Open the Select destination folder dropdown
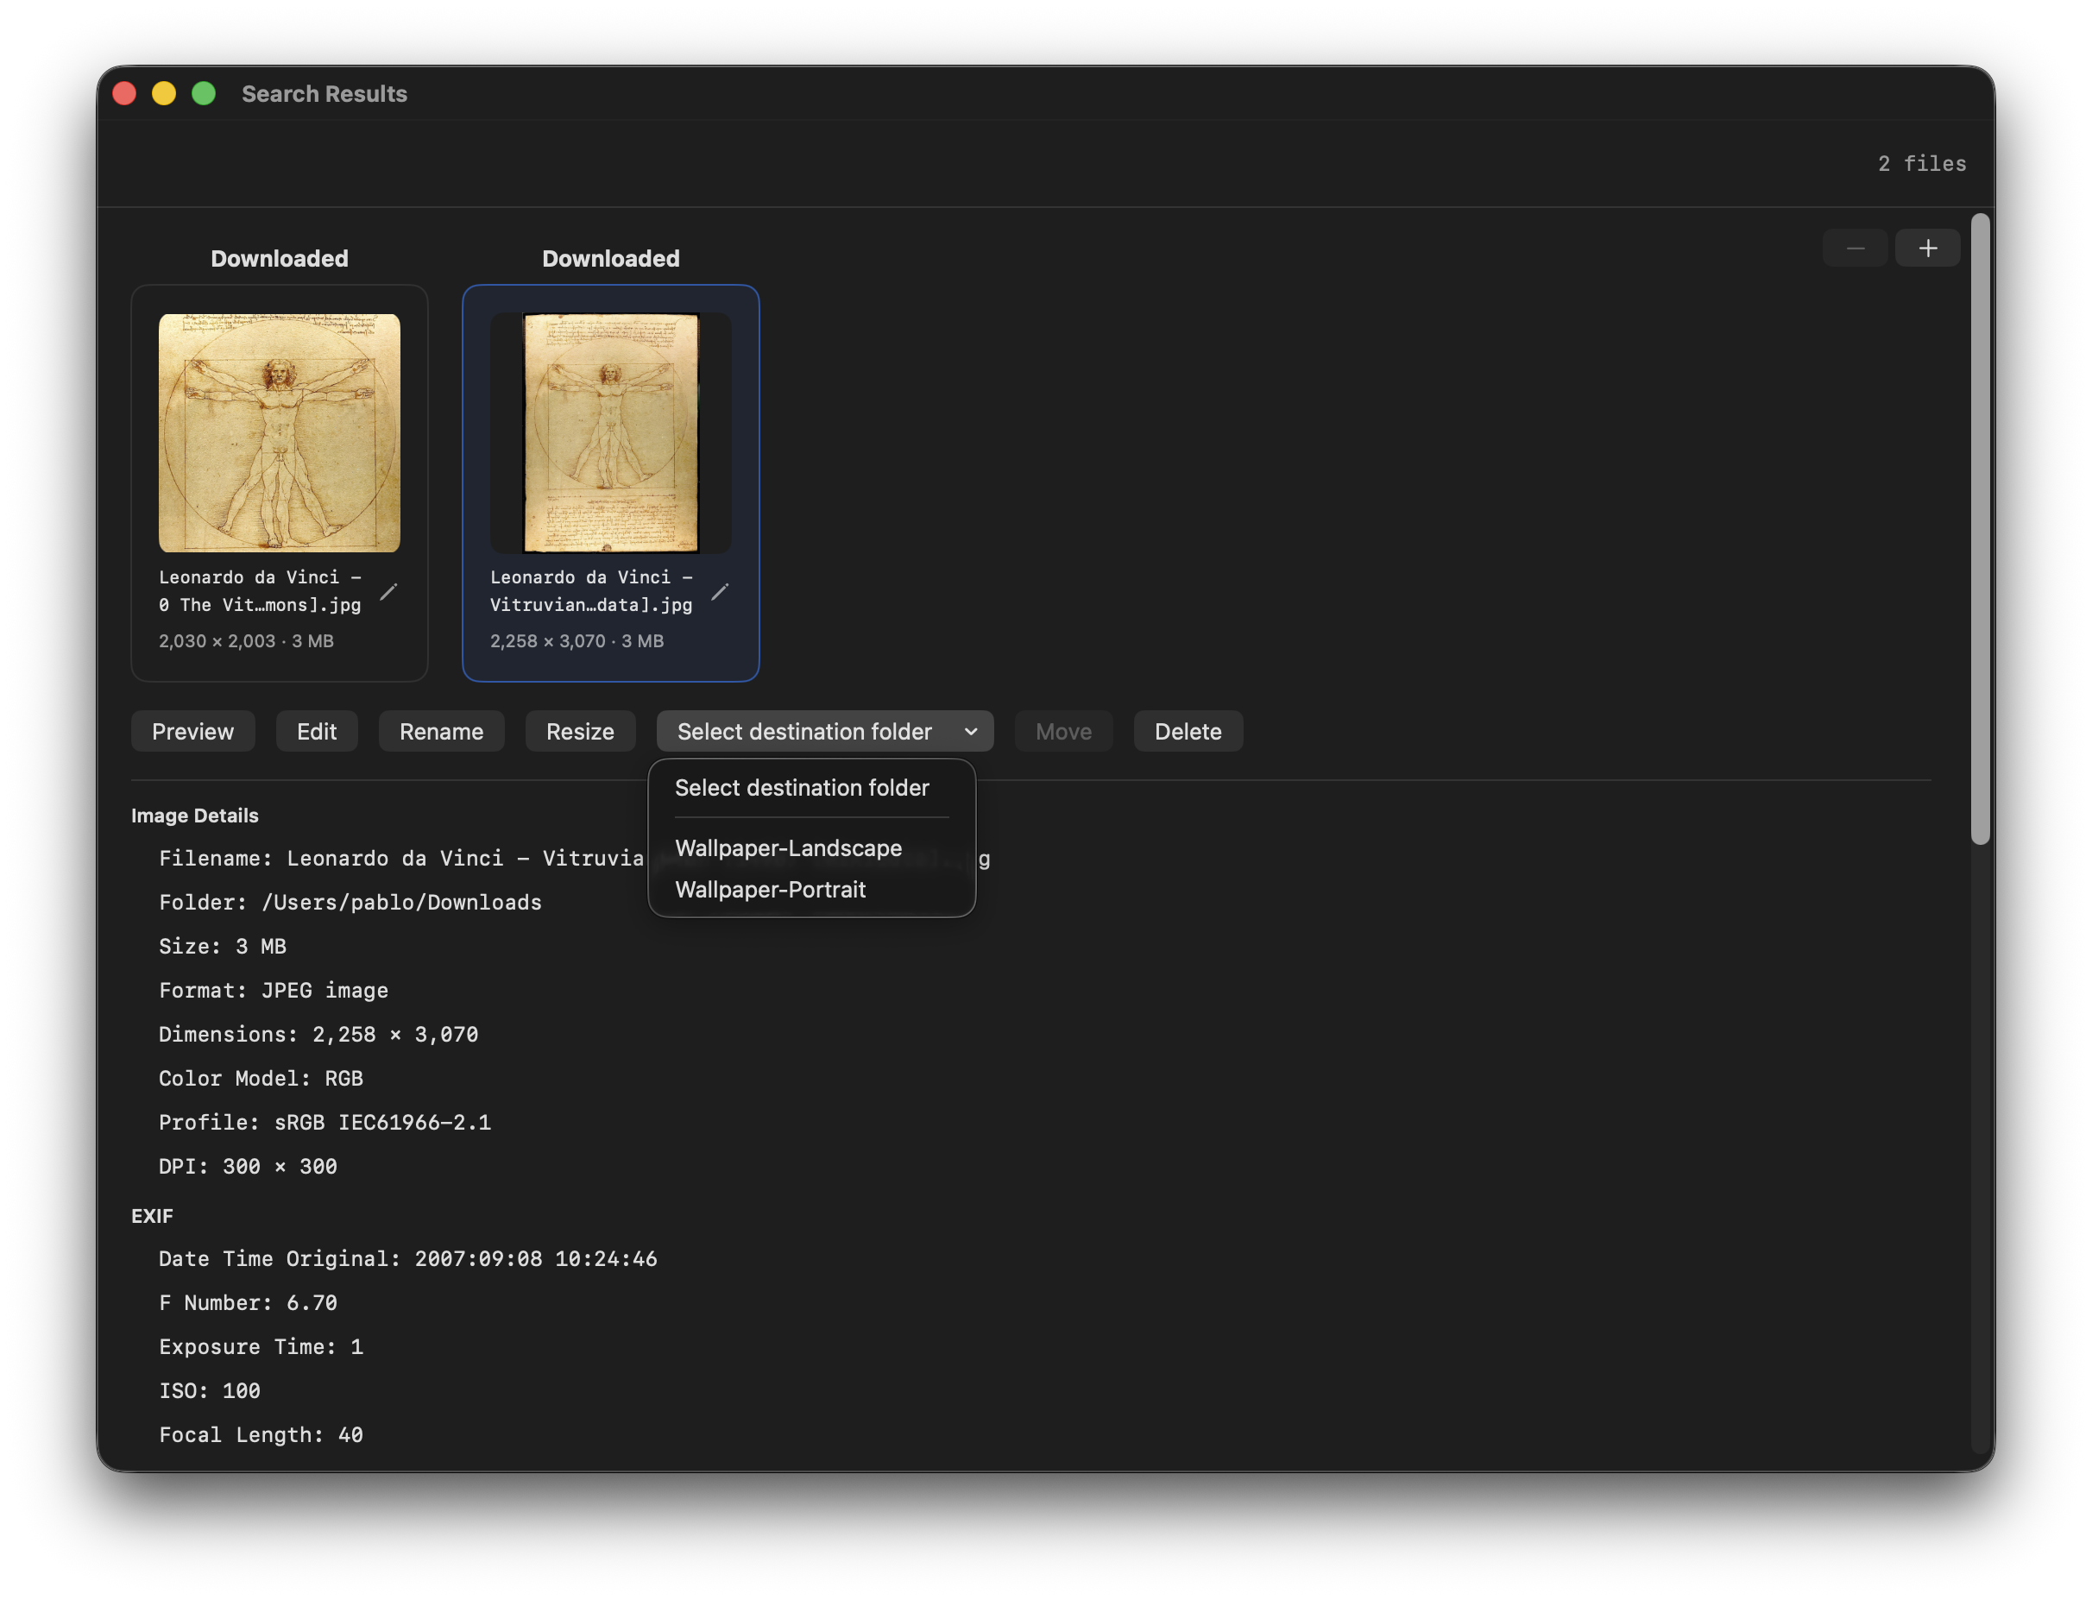 tap(826, 732)
